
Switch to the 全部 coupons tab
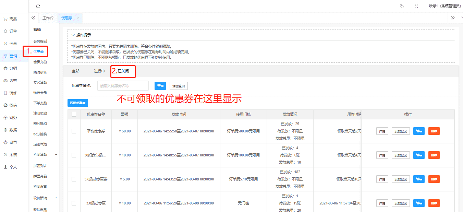[x=75, y=71]
